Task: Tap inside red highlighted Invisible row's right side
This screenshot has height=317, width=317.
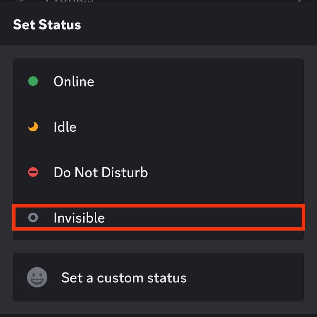Action: [235, 218]
